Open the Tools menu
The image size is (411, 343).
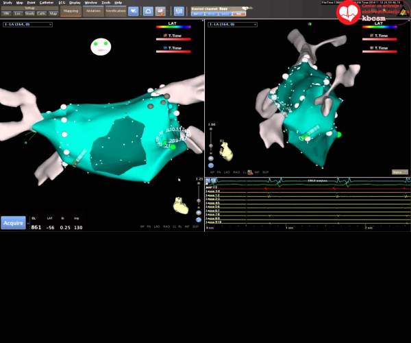(106, 3)
